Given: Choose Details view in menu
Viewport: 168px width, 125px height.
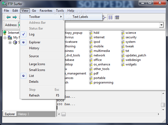Looking at the screenshot, I should (42, 82).
